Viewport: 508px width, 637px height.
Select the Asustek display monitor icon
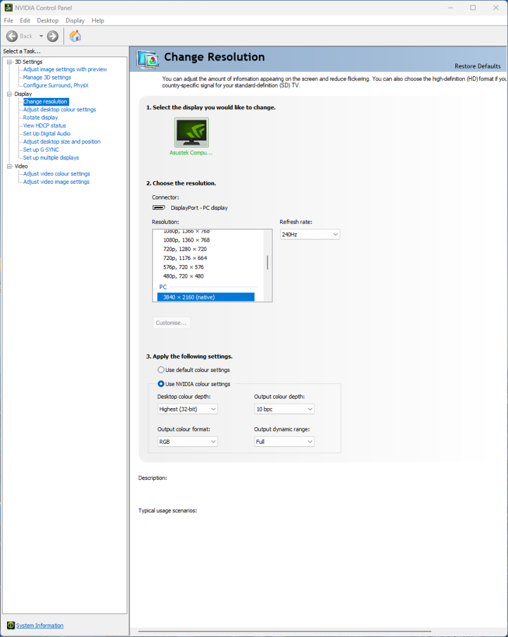coord(192,132)
